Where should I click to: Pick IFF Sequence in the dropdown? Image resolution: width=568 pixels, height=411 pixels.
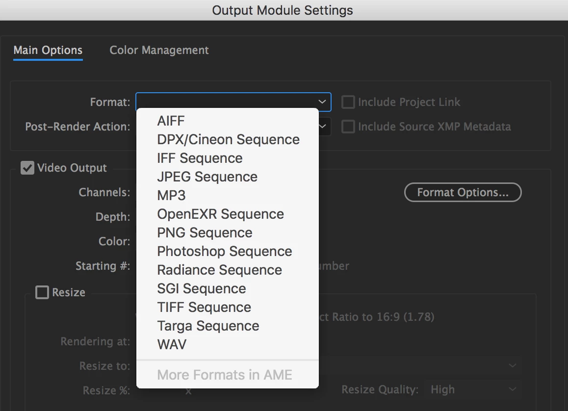(200, 158)
